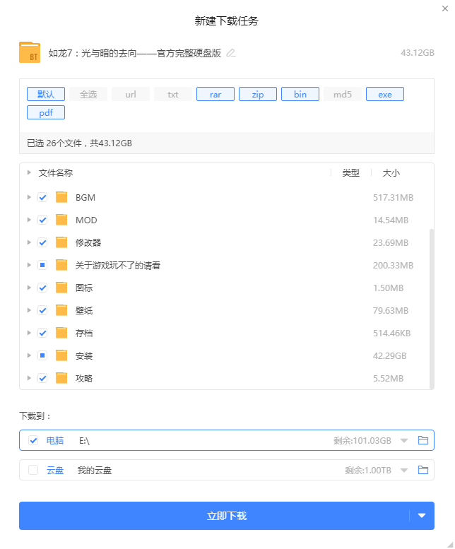Viewport: 455px width, 549px height.
Task: Click the MOD folder icon
Action: 61,220
